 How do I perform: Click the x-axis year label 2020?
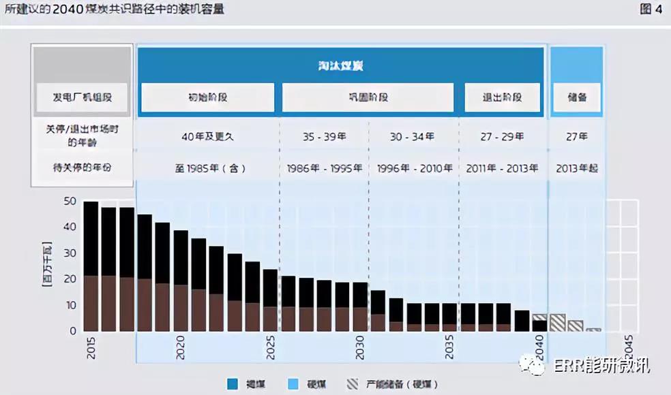coord(180,347)
